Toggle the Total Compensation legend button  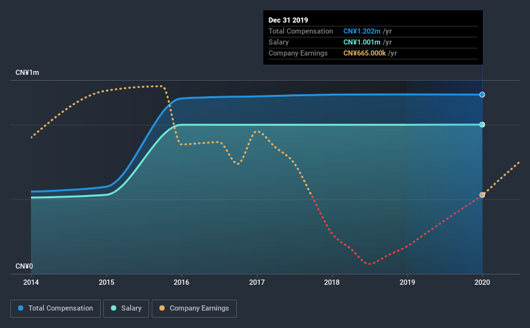pos(56,309)
